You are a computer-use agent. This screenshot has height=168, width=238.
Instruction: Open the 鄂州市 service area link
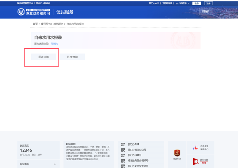[x=54, y=44]
